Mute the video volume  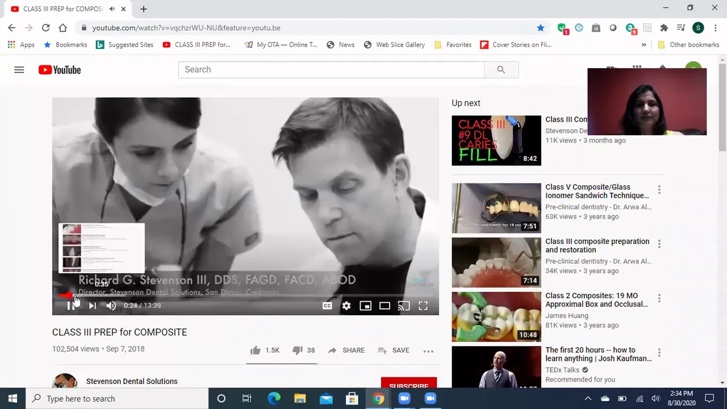tap(111, 306)
